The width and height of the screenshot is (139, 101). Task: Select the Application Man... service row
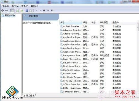coord(90,52)
